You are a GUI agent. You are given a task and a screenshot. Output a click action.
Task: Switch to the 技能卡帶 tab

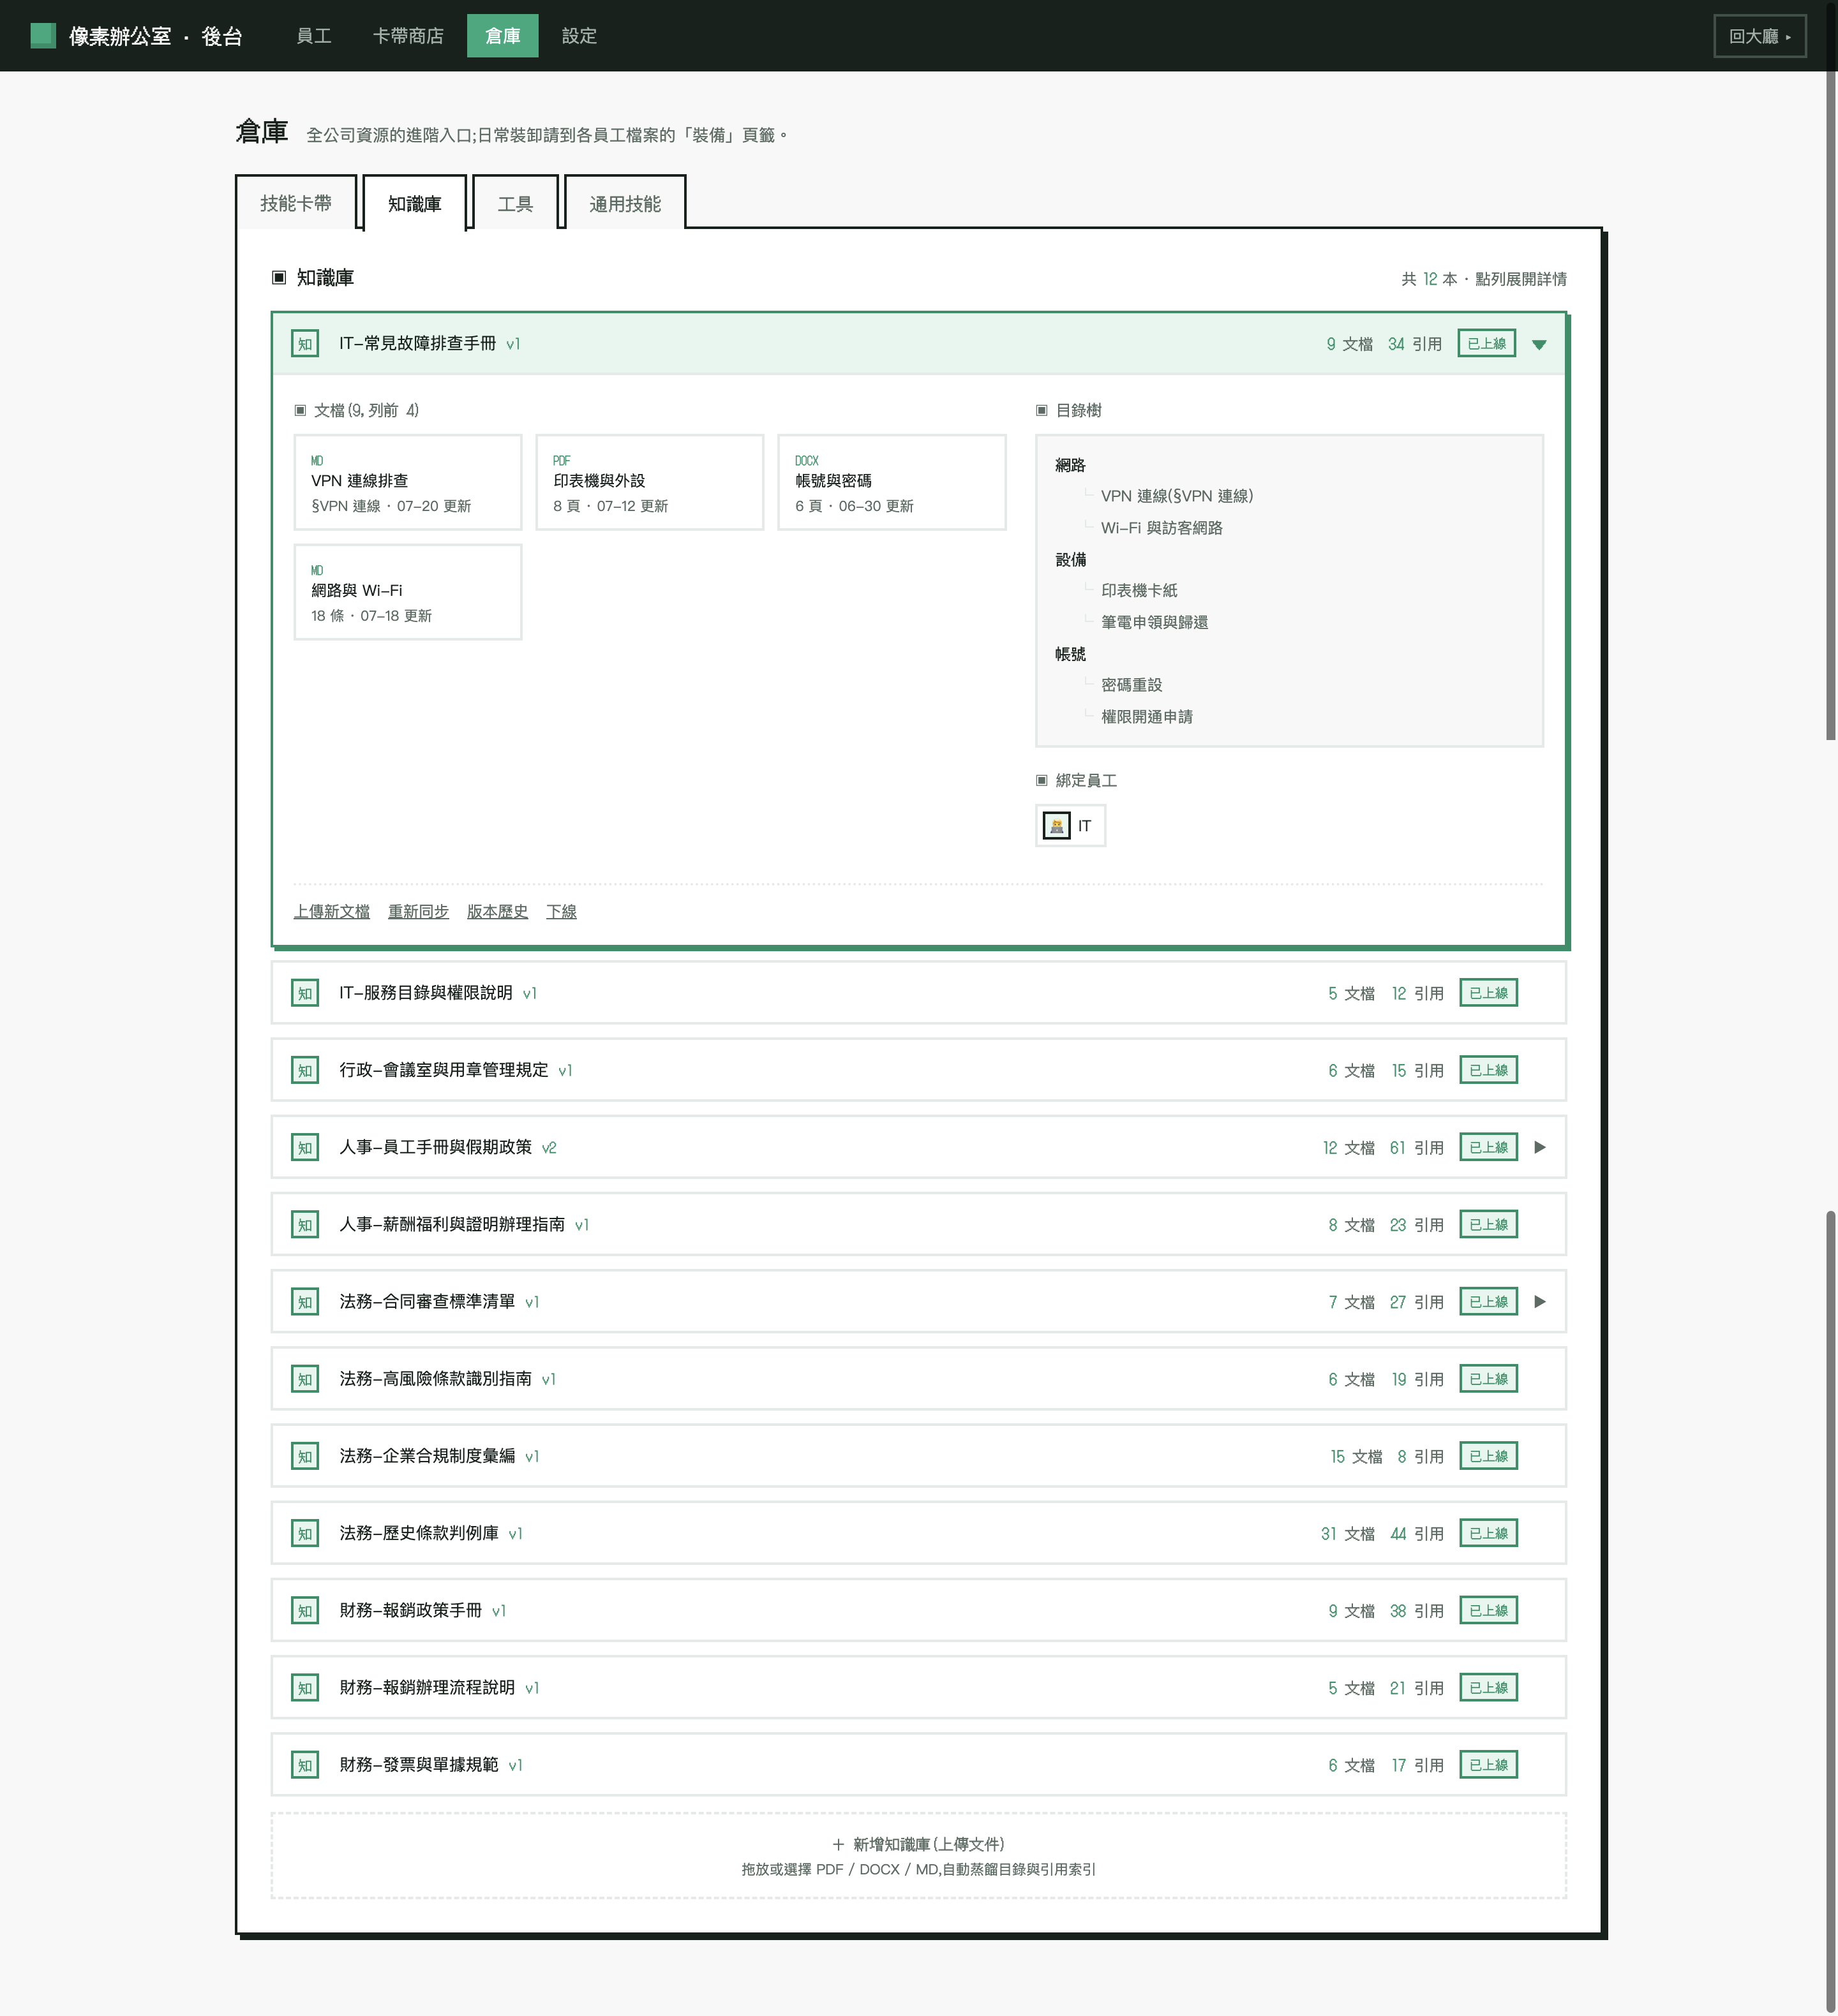coord(296,203)
